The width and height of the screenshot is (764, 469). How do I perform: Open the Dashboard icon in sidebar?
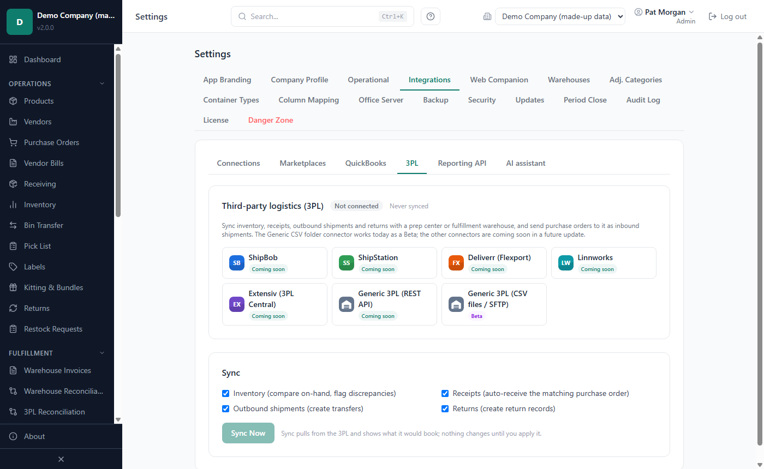click(x=13, y=59)
